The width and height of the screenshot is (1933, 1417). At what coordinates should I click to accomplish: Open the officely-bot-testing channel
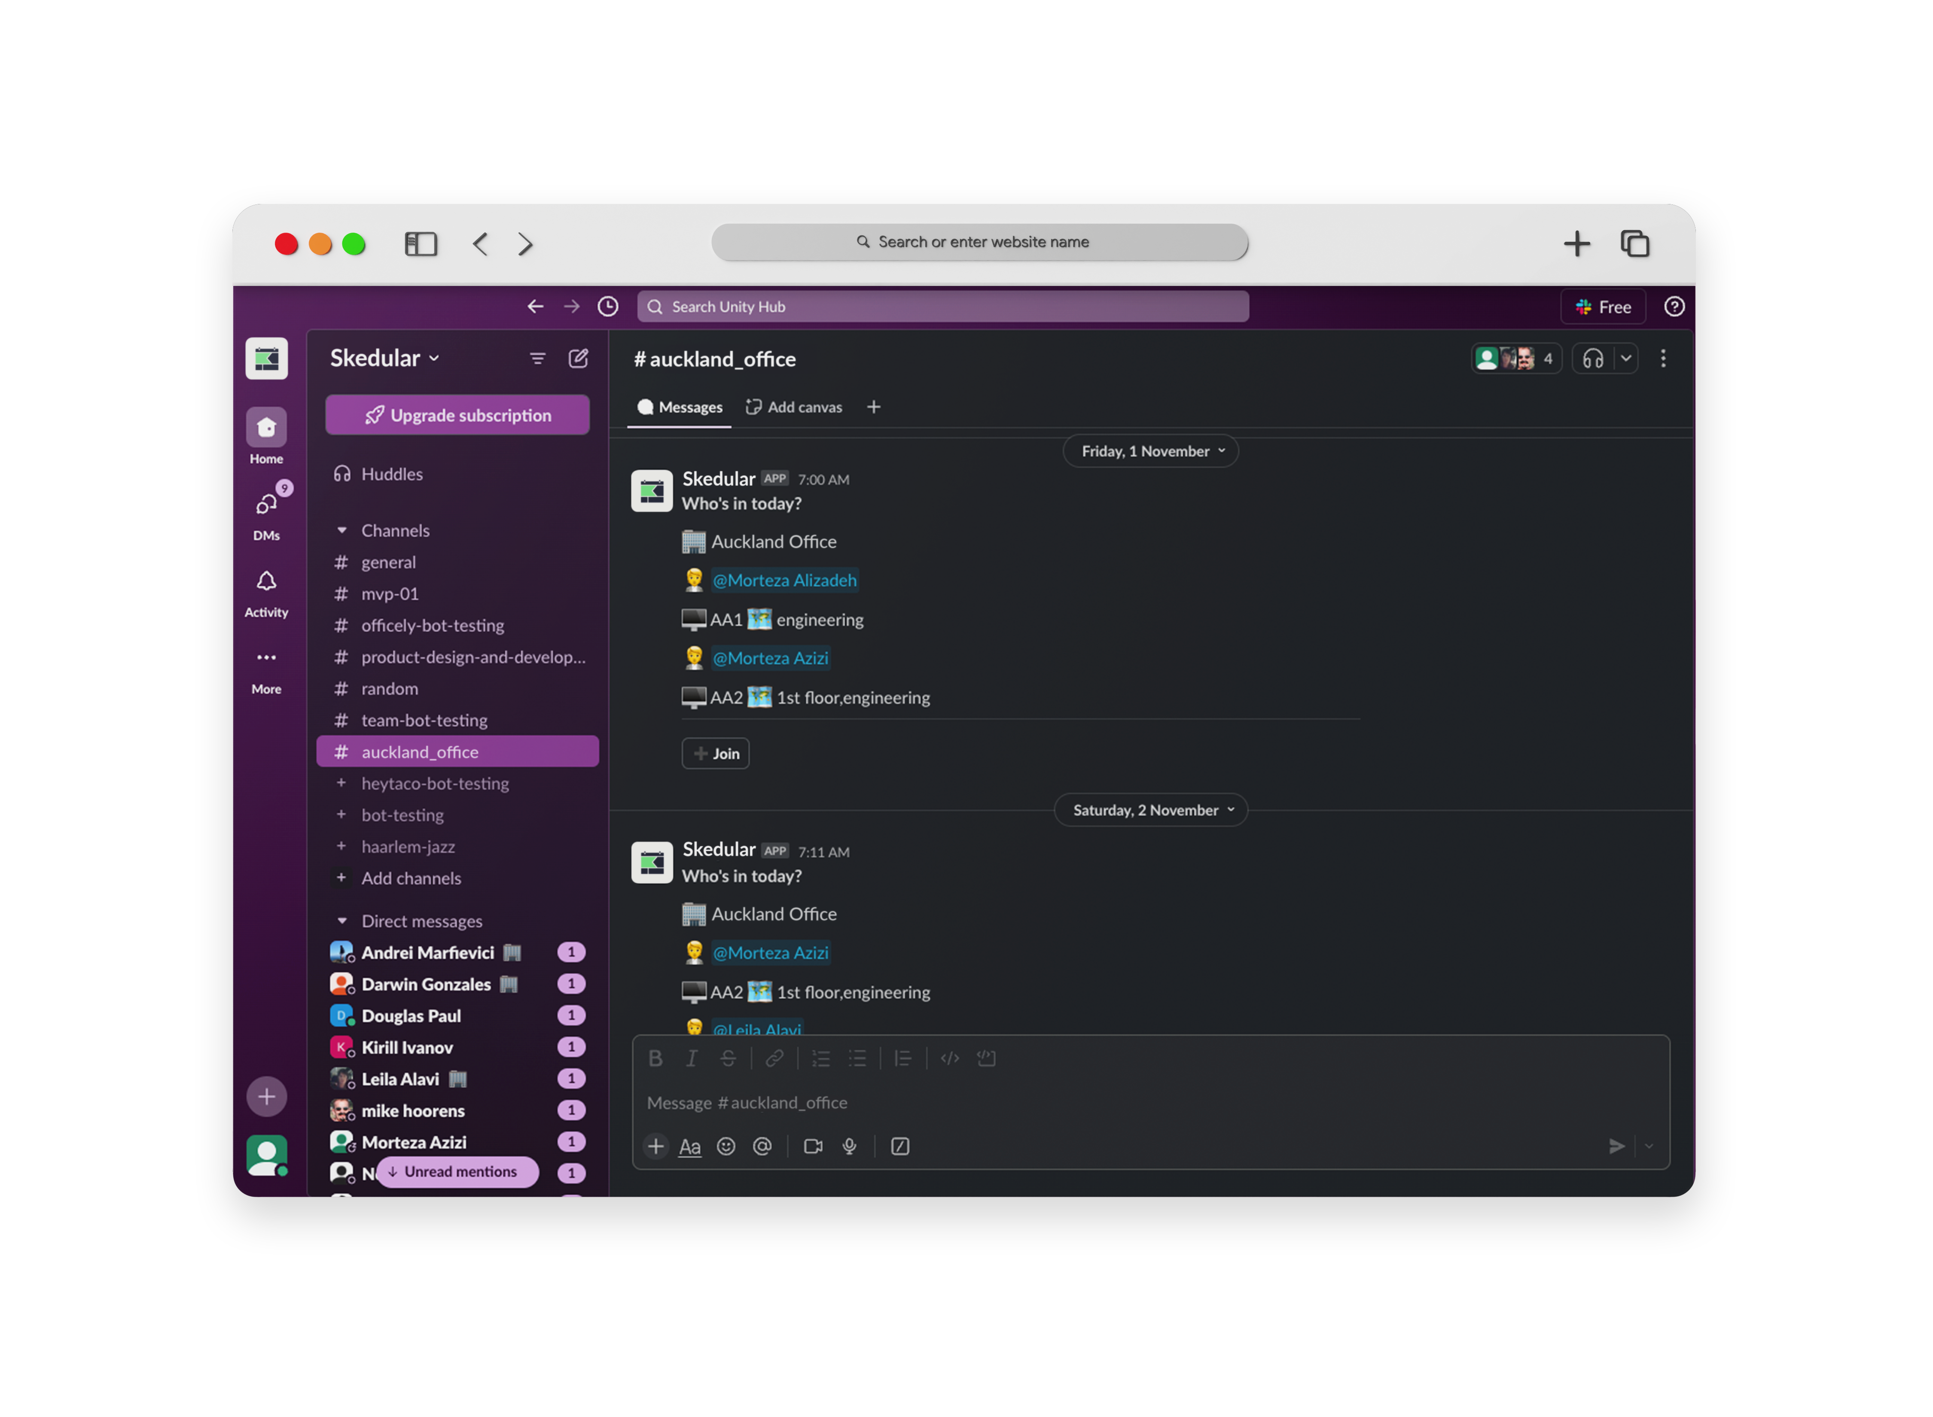click(x=433, y=625)
